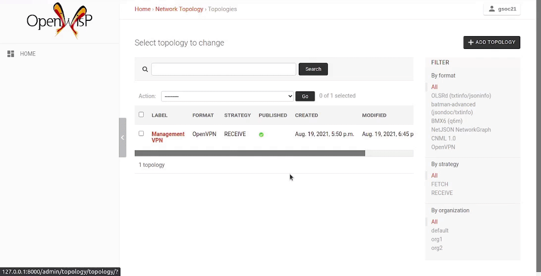Filter by OpenVPN format
Screen dimensions: 541x276
(443, 147)
